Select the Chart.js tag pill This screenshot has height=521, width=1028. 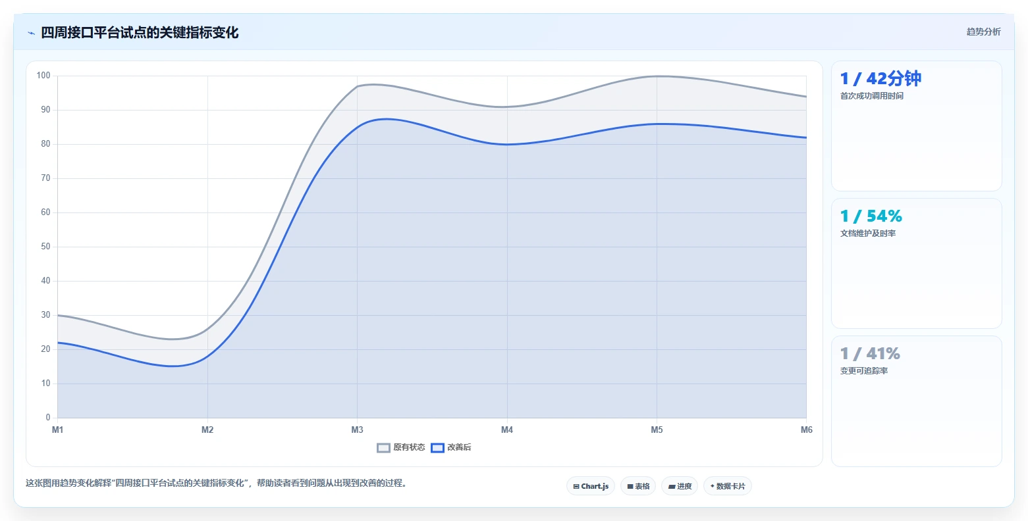pos(591,486)
